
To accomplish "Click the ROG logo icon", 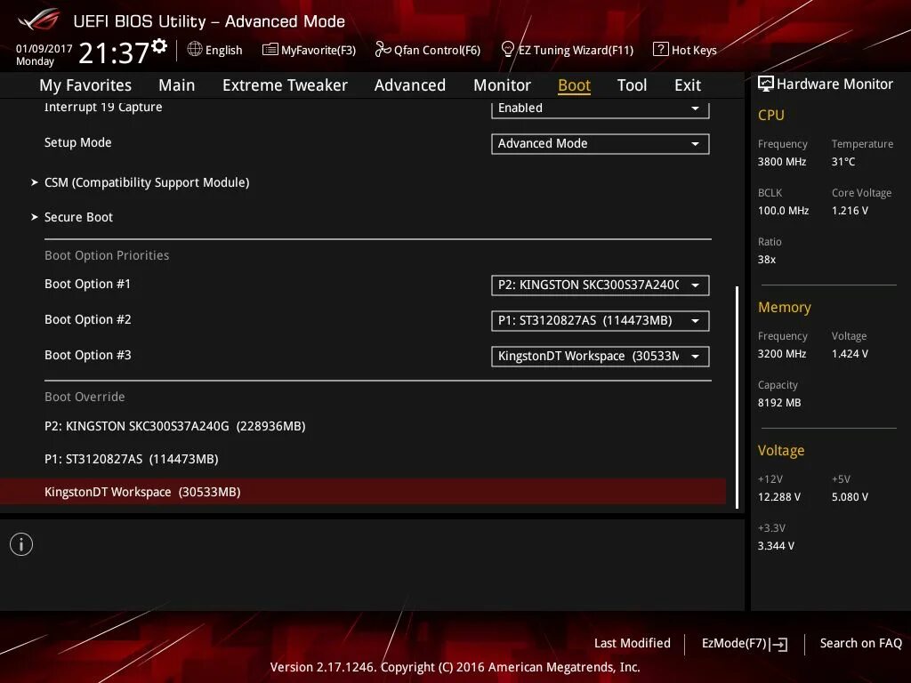I will point(39,20).
